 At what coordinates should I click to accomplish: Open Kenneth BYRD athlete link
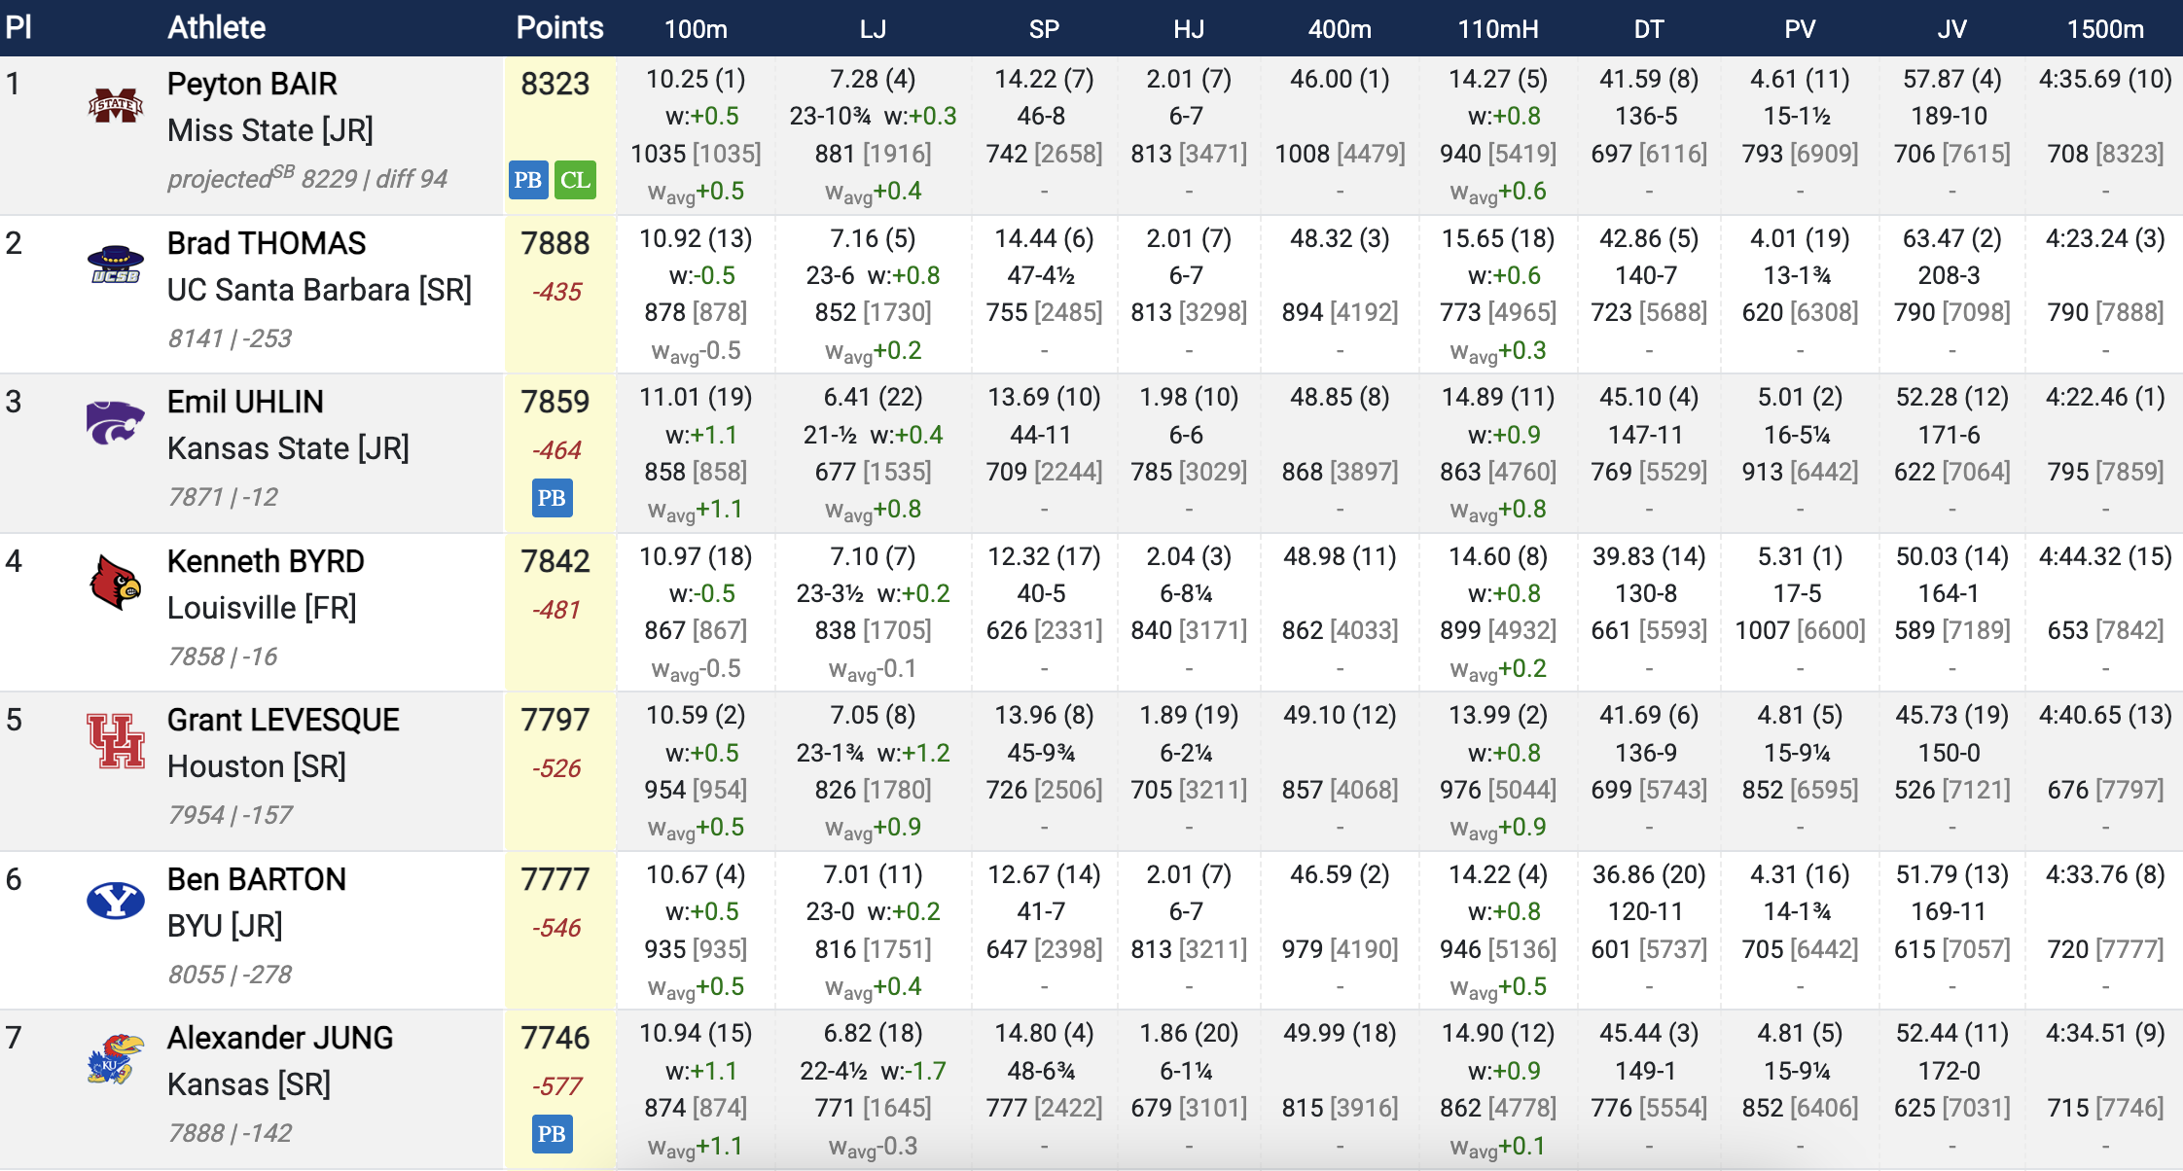266,561
